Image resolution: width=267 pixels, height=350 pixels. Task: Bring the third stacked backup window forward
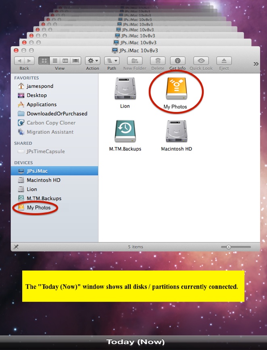point(135,36)
